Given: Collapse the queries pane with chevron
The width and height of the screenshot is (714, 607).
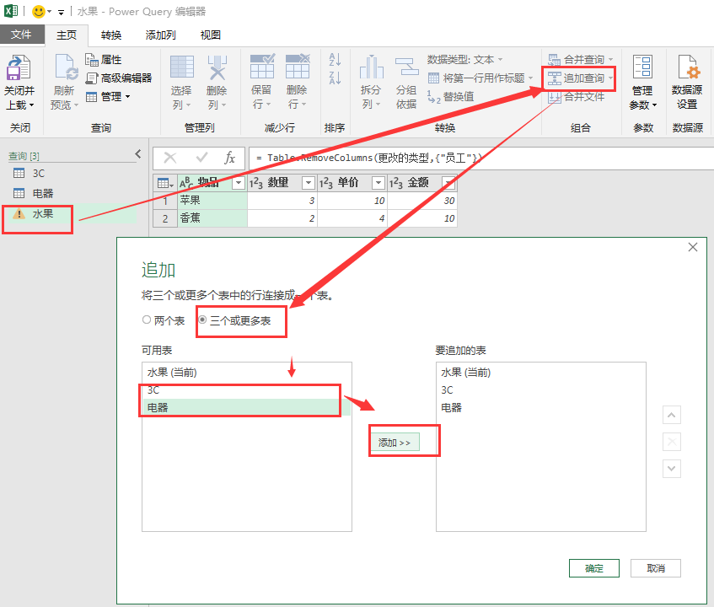Looking at the screenshot, I should pyautogui.click(x=138, y=154).
